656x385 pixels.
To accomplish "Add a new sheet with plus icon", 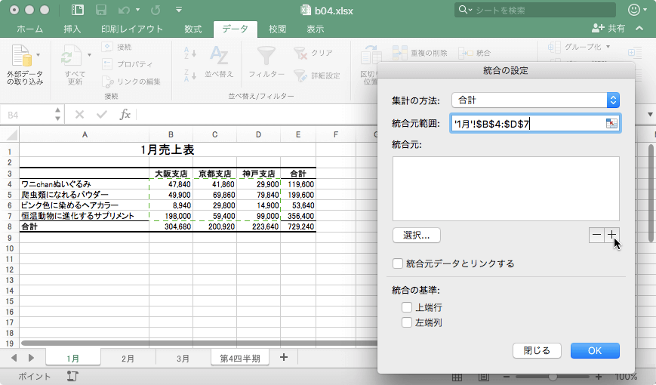I will [284, 357].
